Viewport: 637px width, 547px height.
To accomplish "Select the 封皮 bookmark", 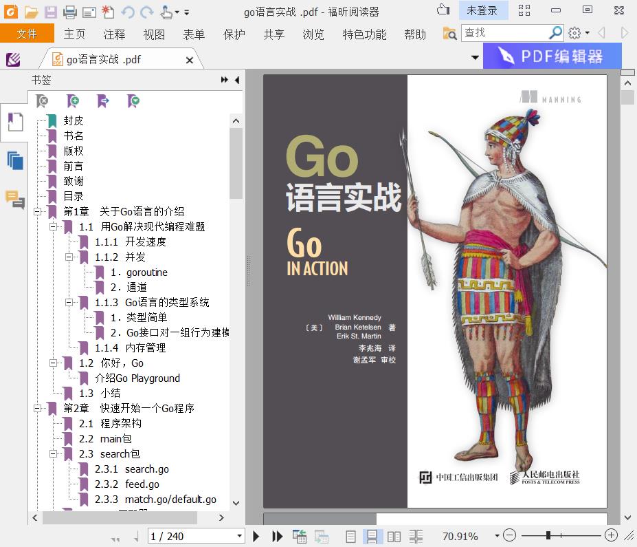I will coord(74,120).
